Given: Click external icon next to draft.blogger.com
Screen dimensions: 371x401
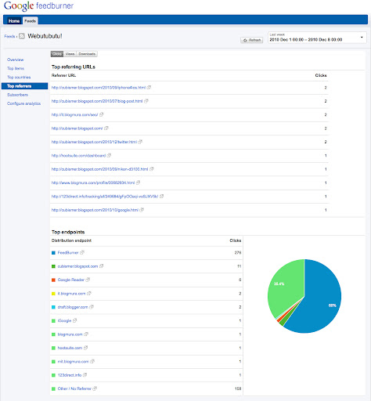Looking at the screenshot, I should (92, 307).
